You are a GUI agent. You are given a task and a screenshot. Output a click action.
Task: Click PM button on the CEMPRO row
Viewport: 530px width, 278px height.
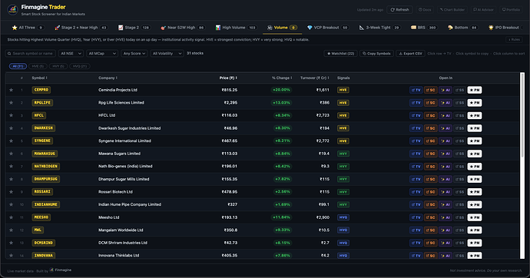click(x=475, y=90)
